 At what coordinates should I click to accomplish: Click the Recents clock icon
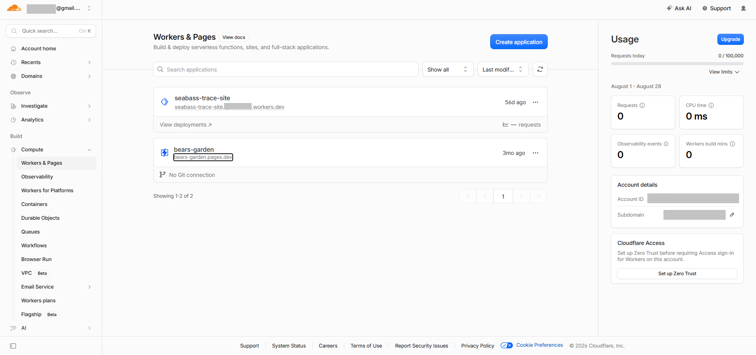coord(13,63)
